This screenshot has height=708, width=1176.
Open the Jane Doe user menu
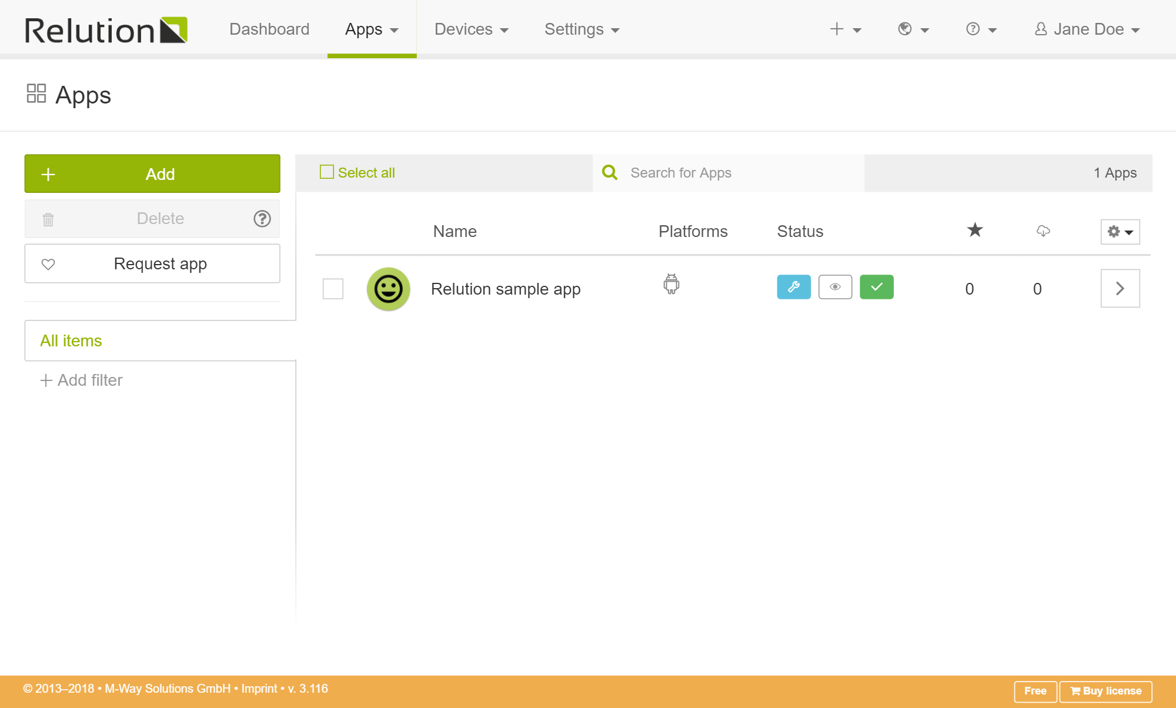pos(1087,29)
